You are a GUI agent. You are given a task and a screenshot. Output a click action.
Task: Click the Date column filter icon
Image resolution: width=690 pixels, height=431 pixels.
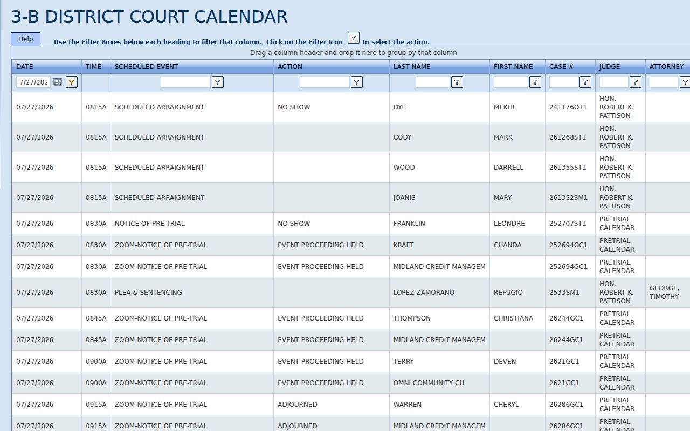[72, 82]
